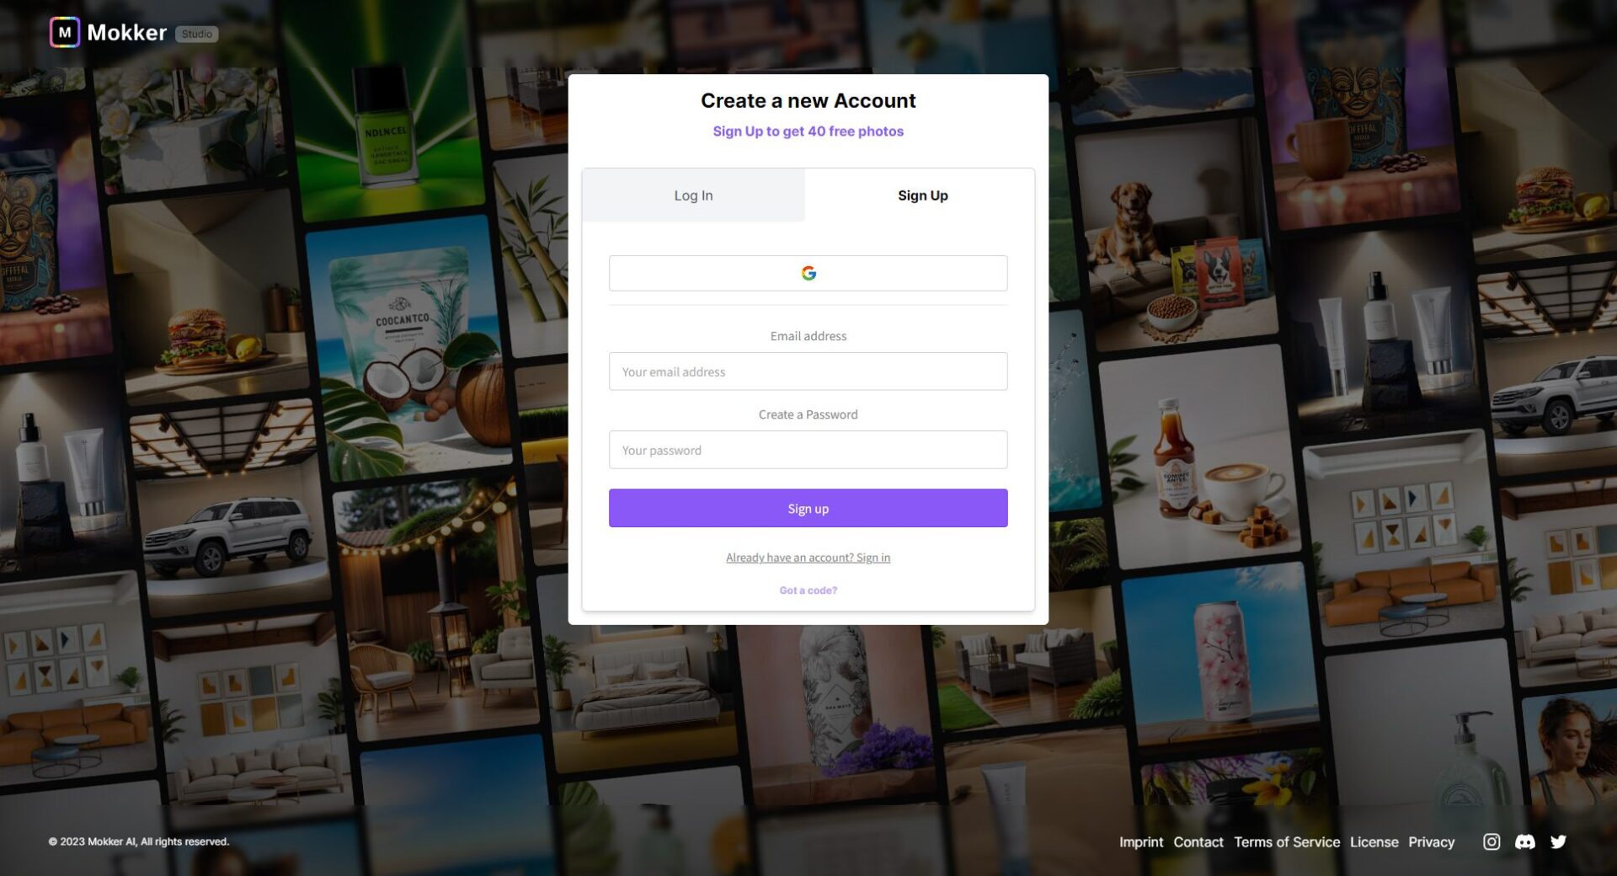
Task: Switch to the Log In tab
Action: click(x=693, y=195)
